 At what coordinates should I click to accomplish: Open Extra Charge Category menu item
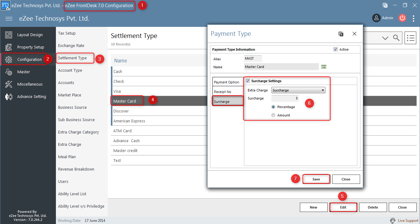(x=78, y=132)
